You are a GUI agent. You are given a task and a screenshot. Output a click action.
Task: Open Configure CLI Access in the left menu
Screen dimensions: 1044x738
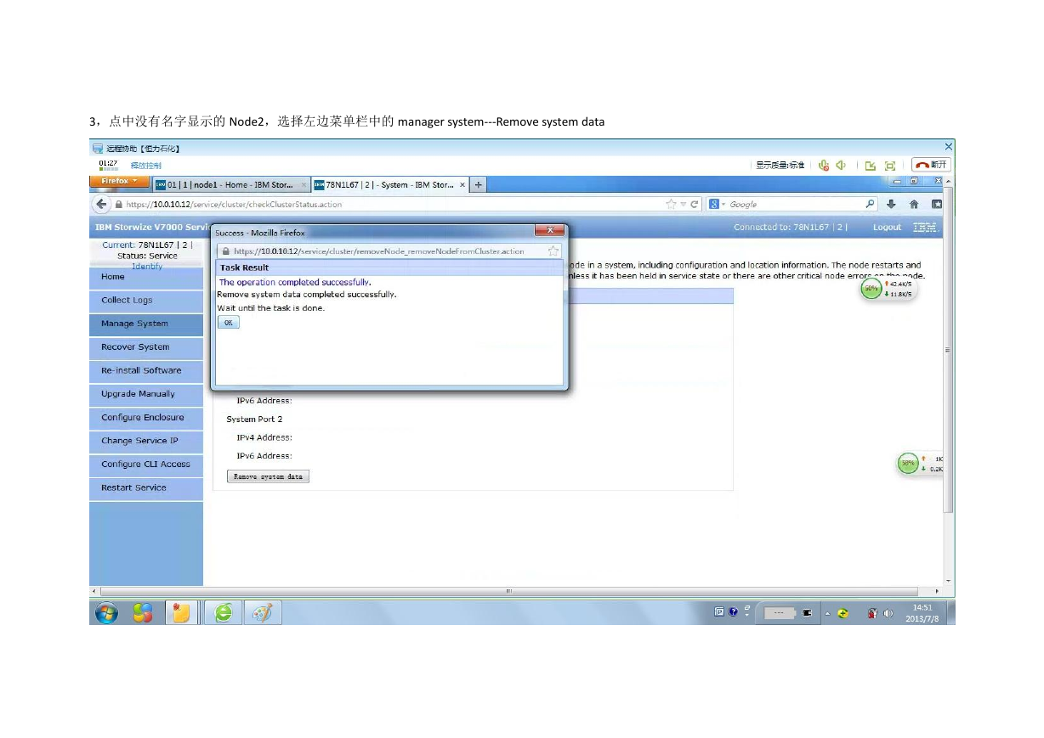pos(146,465)
